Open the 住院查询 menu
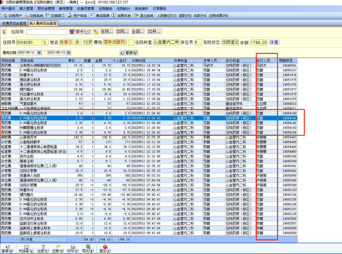Image resolution: width=342 pixels, height=254 pixels. tap(105, 9)
